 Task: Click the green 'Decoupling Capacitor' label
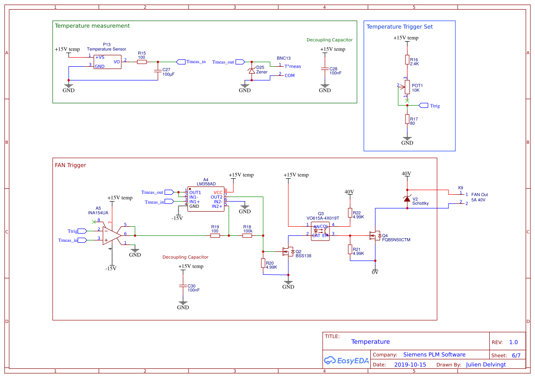[x=330, y=40]
